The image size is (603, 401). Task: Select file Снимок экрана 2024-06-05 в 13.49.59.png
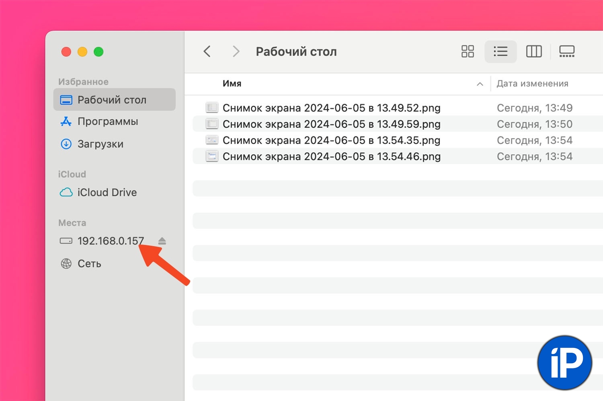(332, 124)
